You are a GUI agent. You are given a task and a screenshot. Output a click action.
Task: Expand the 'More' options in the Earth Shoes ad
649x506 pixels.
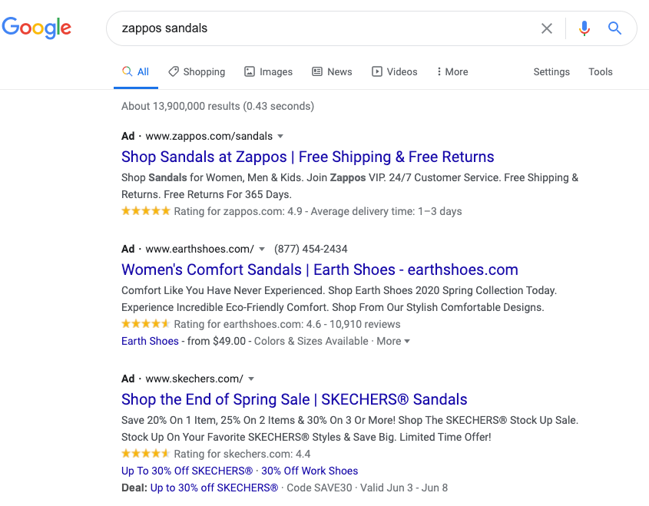(392, 341)
